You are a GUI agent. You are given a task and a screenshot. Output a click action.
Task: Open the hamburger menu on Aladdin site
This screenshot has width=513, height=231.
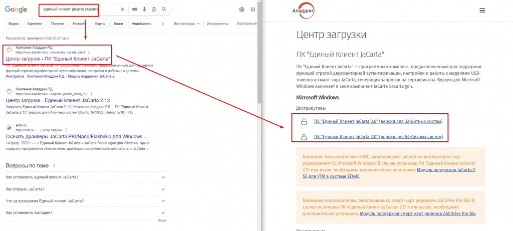(x=482, y=11)
